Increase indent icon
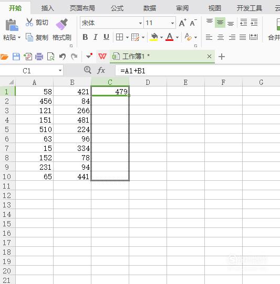The width and height of the screenshot is (280, 284). pos(254,23)
